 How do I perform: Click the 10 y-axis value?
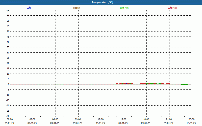[x=8, y=74]
